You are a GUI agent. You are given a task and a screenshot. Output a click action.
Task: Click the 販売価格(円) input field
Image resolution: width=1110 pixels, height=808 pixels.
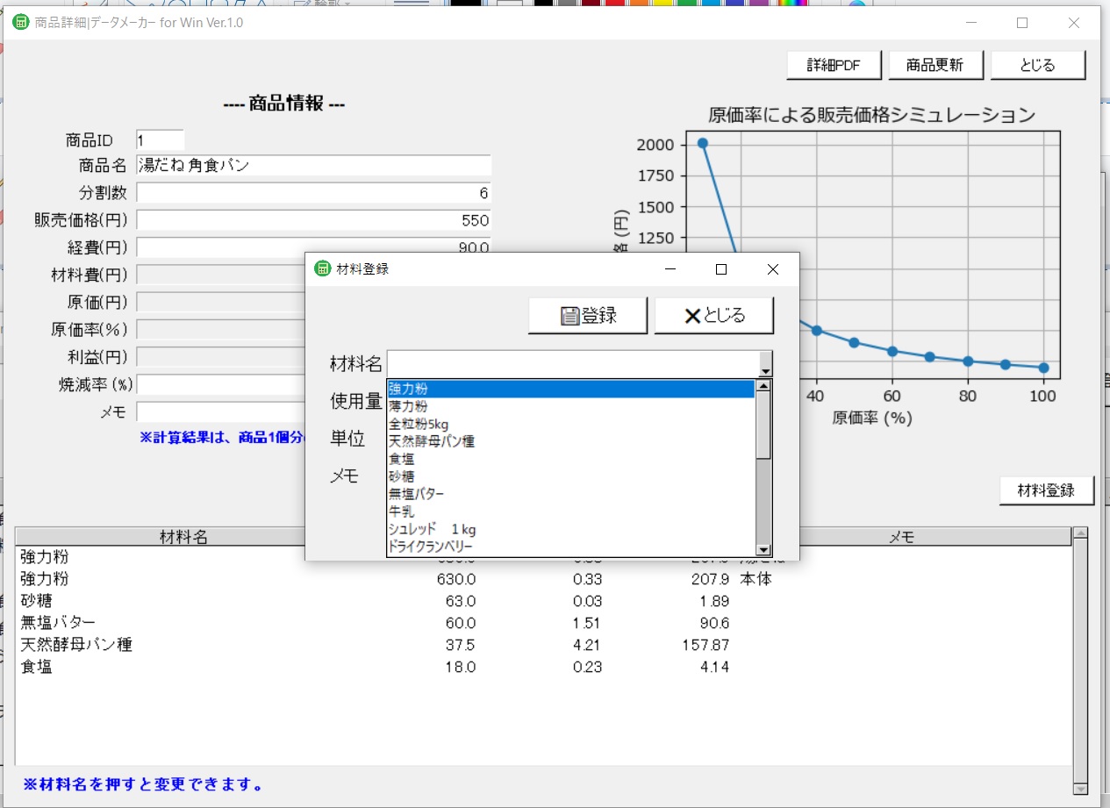(x=313, y=220)
